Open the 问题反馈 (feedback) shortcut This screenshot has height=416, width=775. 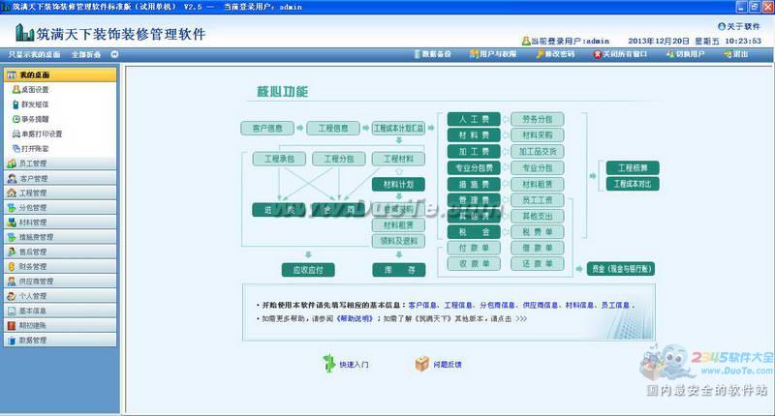click(439, 364)
